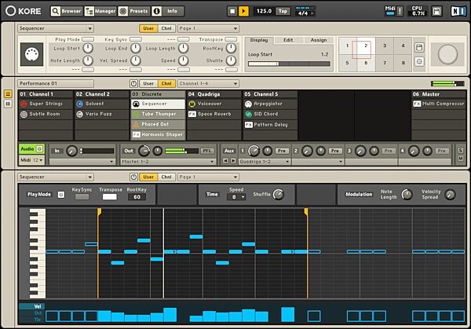Open the Speed dropdown in Time section

(236, 197)
